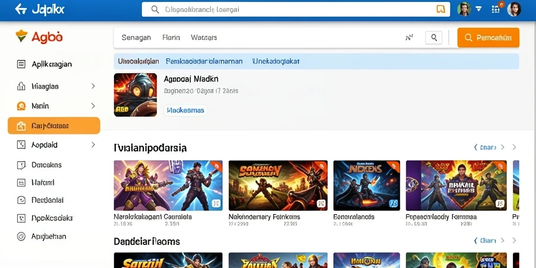
Task: Switch to the Watners tab
Action: point(204,38)
